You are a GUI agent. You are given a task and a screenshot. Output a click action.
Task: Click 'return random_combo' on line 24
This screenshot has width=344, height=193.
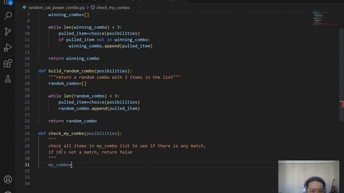(x=73, y=121)
